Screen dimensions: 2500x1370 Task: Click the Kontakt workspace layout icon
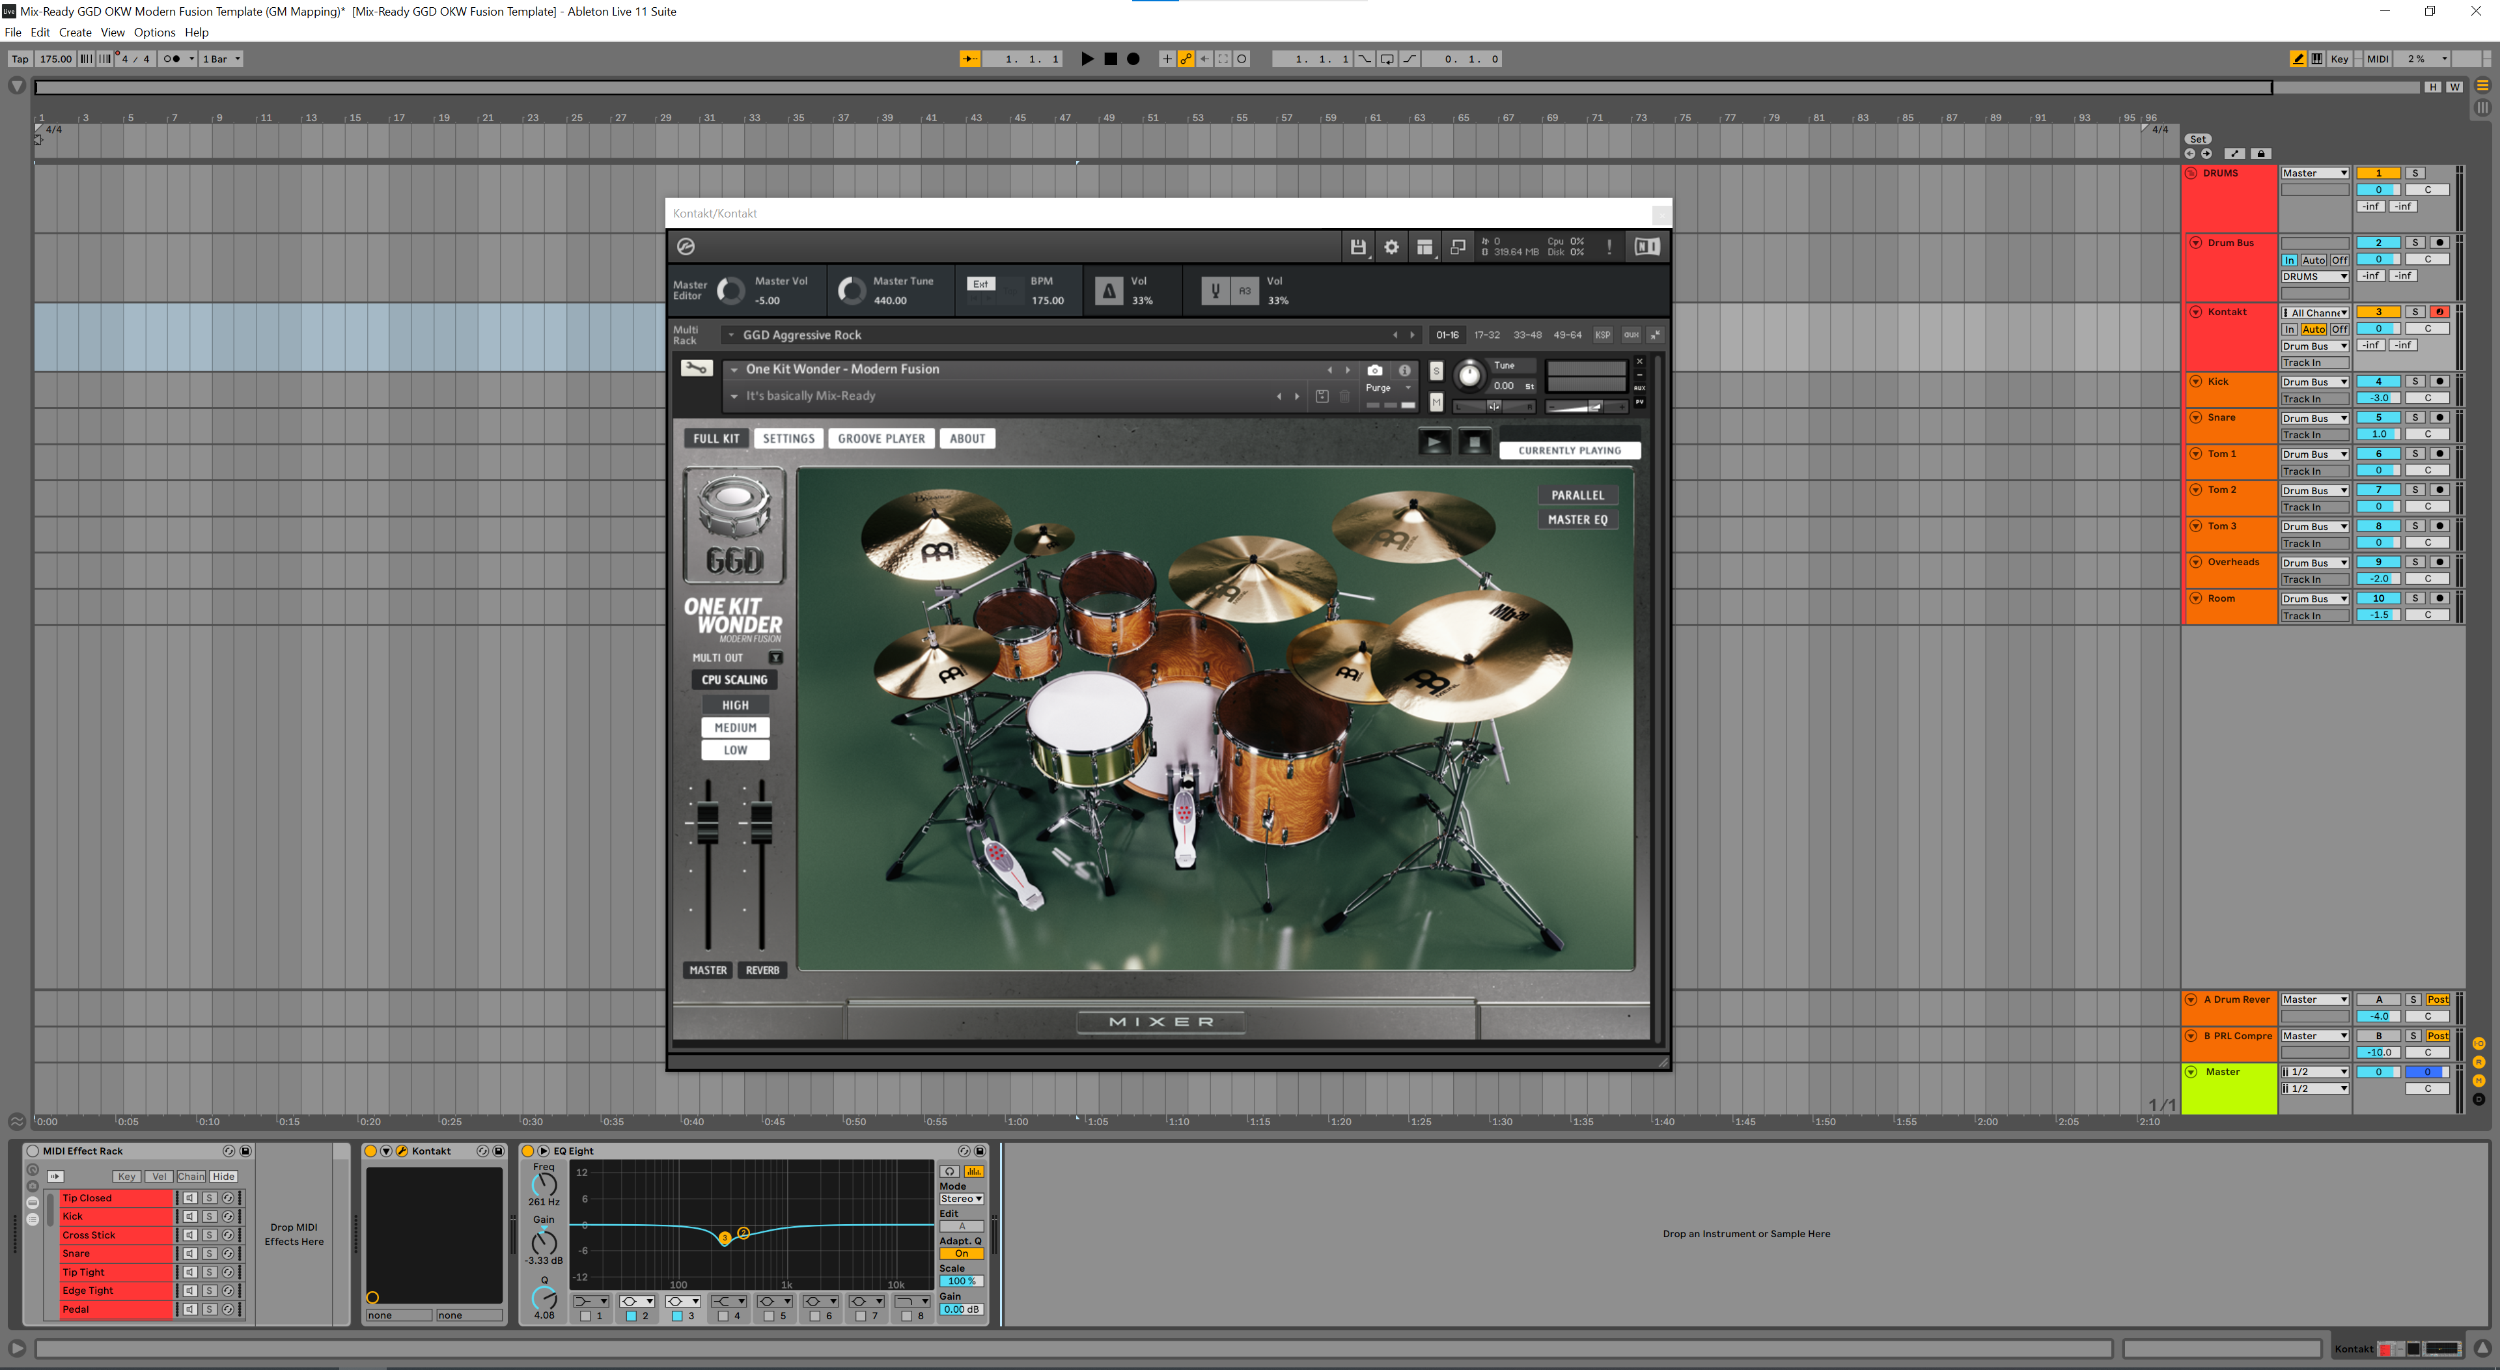pos(1424,247)
